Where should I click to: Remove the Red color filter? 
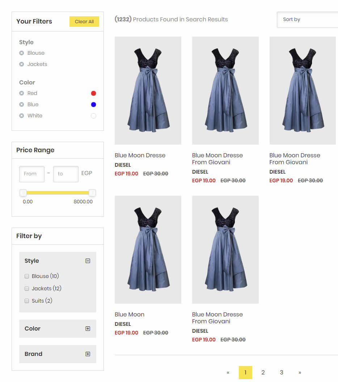[22, 93]
